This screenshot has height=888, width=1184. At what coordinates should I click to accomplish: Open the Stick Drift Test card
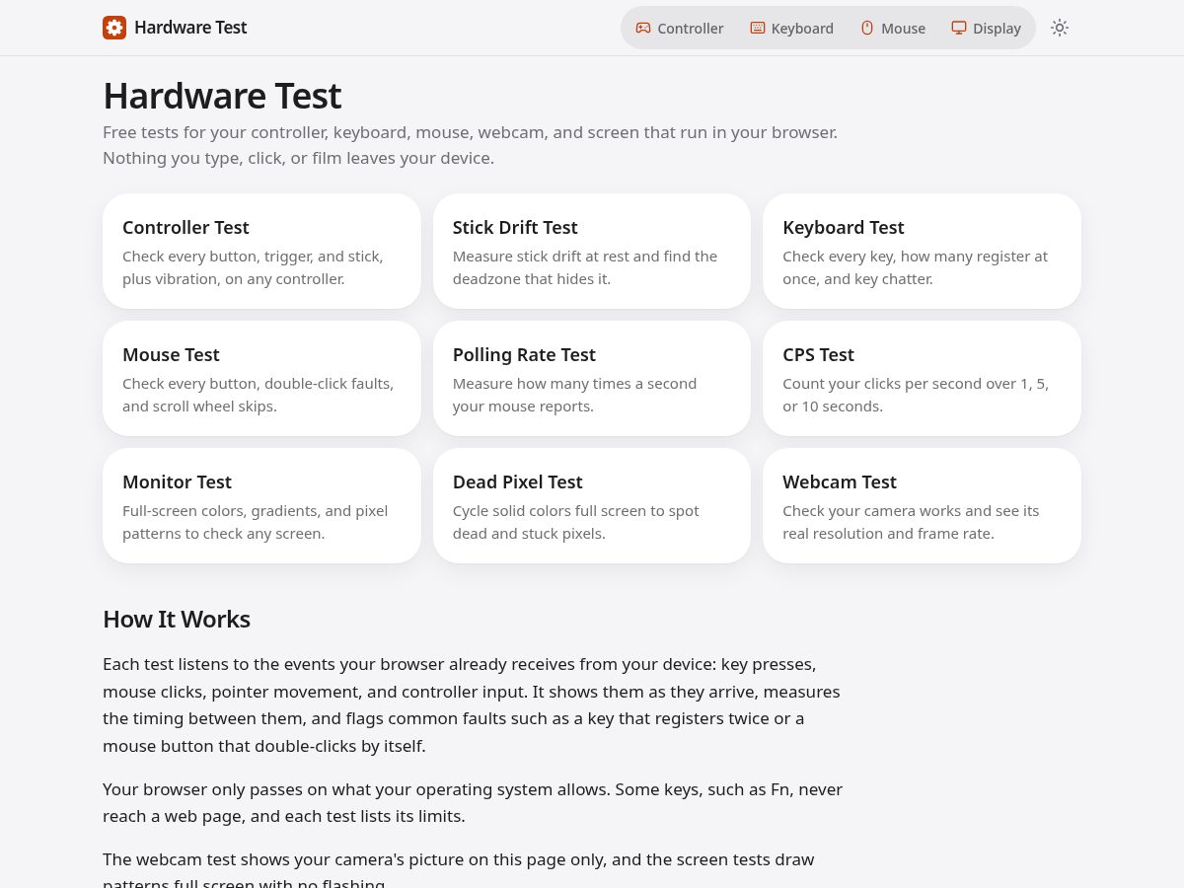pyautogui.click(x=592, y=251)
